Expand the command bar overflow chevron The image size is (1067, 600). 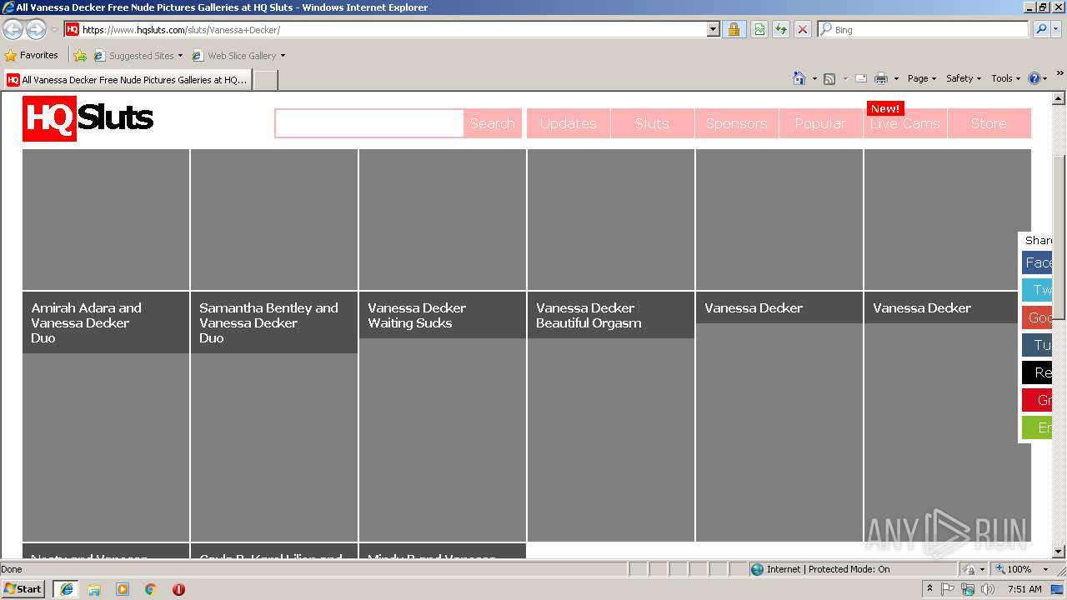[x=1059, y=74]
